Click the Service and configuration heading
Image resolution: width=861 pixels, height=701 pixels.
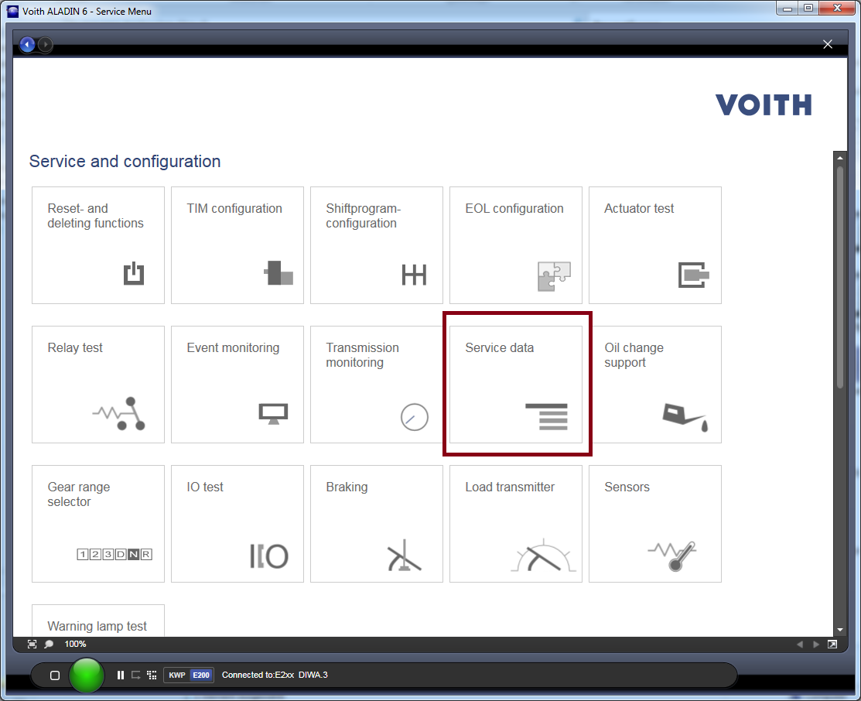coord(125,162)
